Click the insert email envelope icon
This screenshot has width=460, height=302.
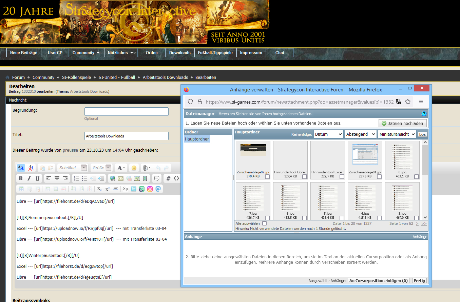[x=121, y=178]
